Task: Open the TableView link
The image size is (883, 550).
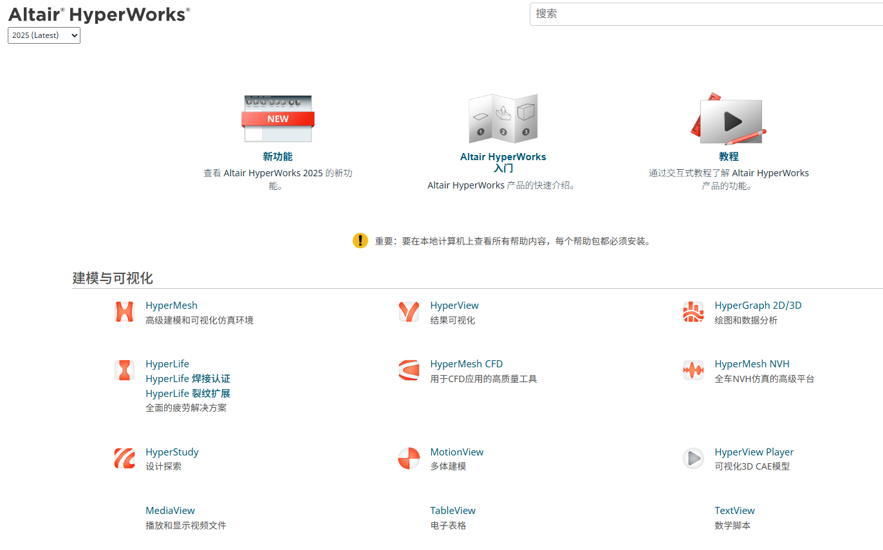Action: pyautogui.click(x=452, y=510)
